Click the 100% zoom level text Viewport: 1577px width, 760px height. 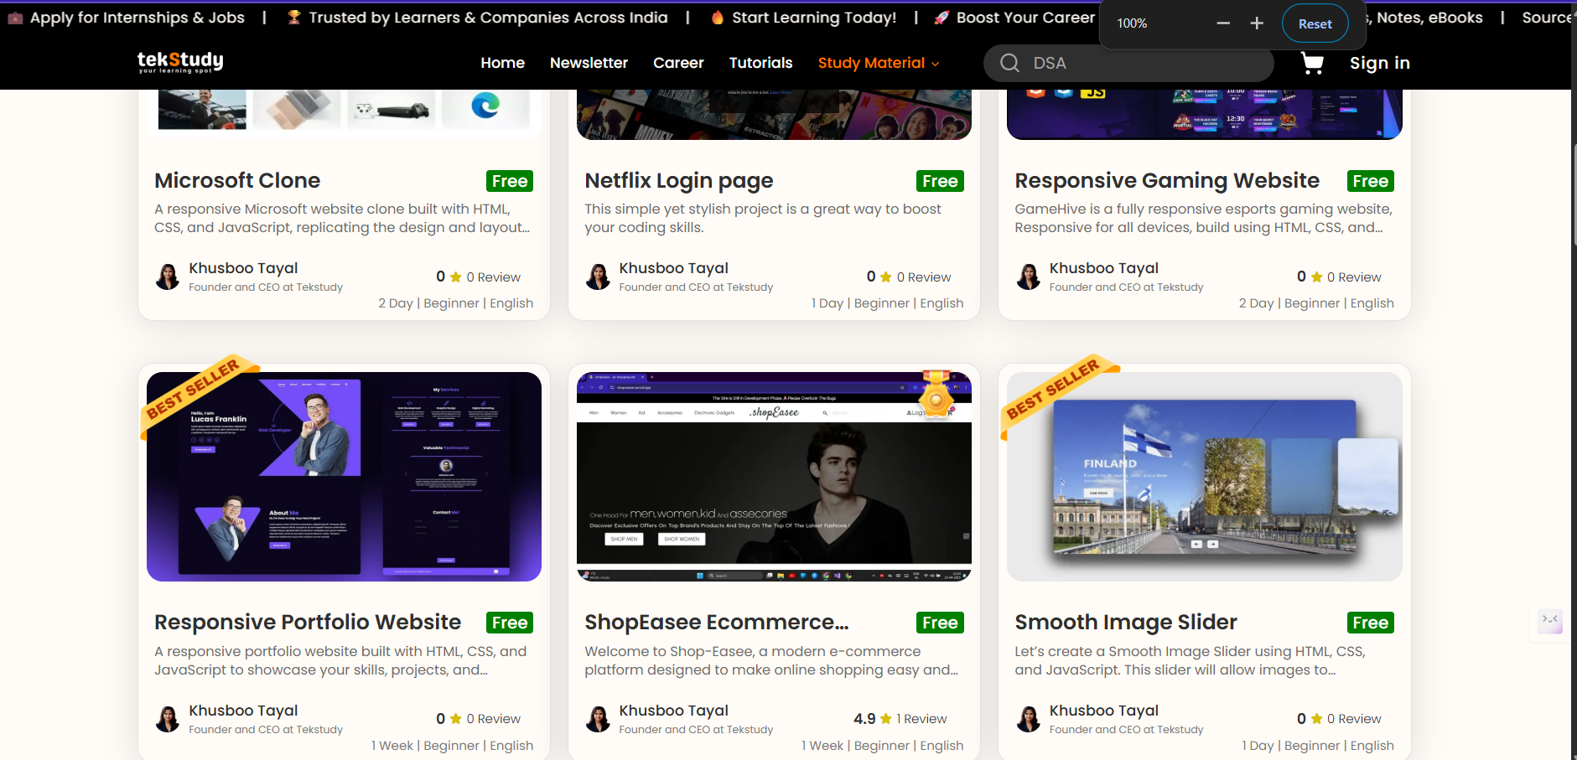click(1132, 23)
